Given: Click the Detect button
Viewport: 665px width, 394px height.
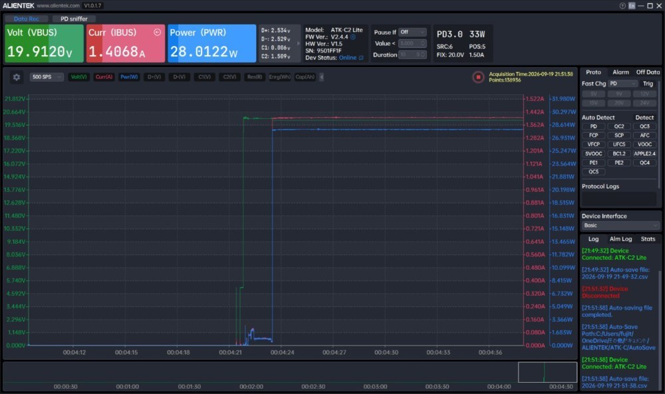Looking at the screenshot, I should 644,118.
